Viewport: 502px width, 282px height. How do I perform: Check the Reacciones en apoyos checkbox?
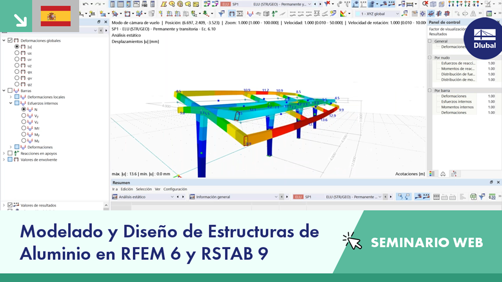pos(10,153)
